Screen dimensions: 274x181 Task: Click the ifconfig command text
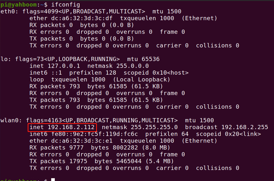click(66, 5)
